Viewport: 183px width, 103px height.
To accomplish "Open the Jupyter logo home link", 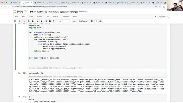I will point(20,11).
